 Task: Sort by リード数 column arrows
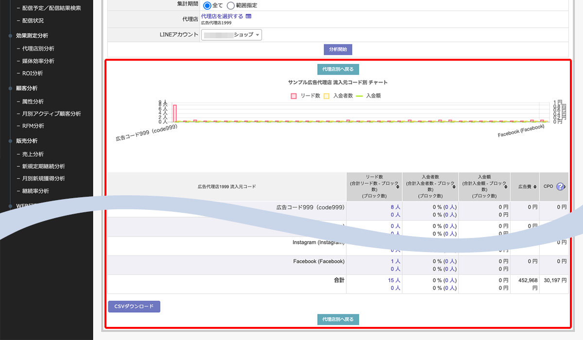pos(398,187)
